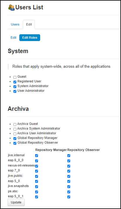Image resolution: width=121 pixels, height=209 pixels.
Task: Check the Archiva Guest role
Action: (x=15, y=124)
